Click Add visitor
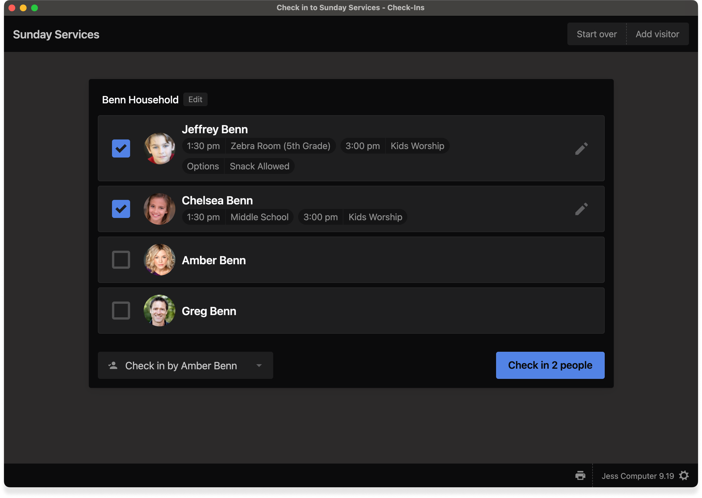 657,34
